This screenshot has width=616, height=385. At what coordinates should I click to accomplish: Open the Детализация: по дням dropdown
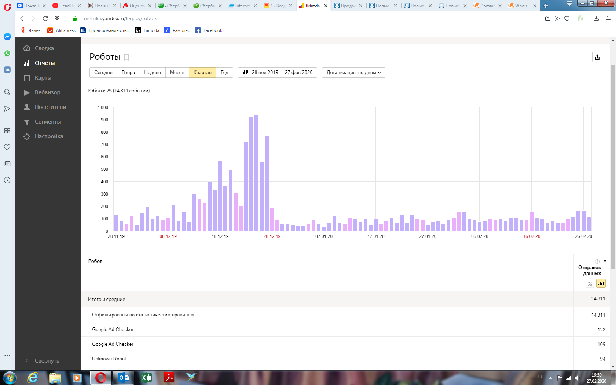pos(353,73)
